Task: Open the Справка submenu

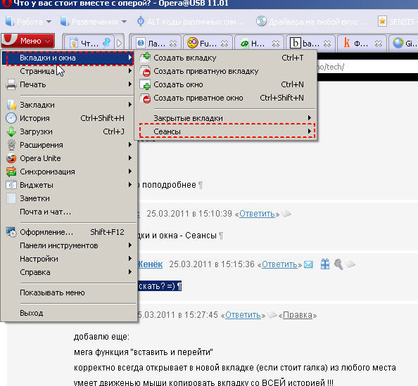Action: [x=70, y=272]
